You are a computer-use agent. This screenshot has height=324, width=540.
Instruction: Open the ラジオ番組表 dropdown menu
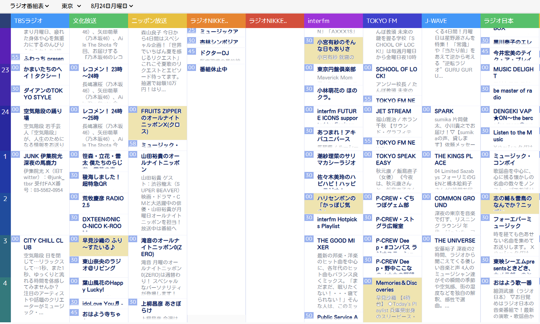(x=29, y=6)
